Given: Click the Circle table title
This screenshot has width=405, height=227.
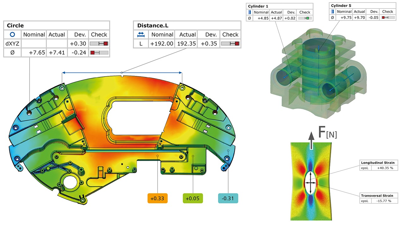Looking at the screenshot, I should coord(16,26).
